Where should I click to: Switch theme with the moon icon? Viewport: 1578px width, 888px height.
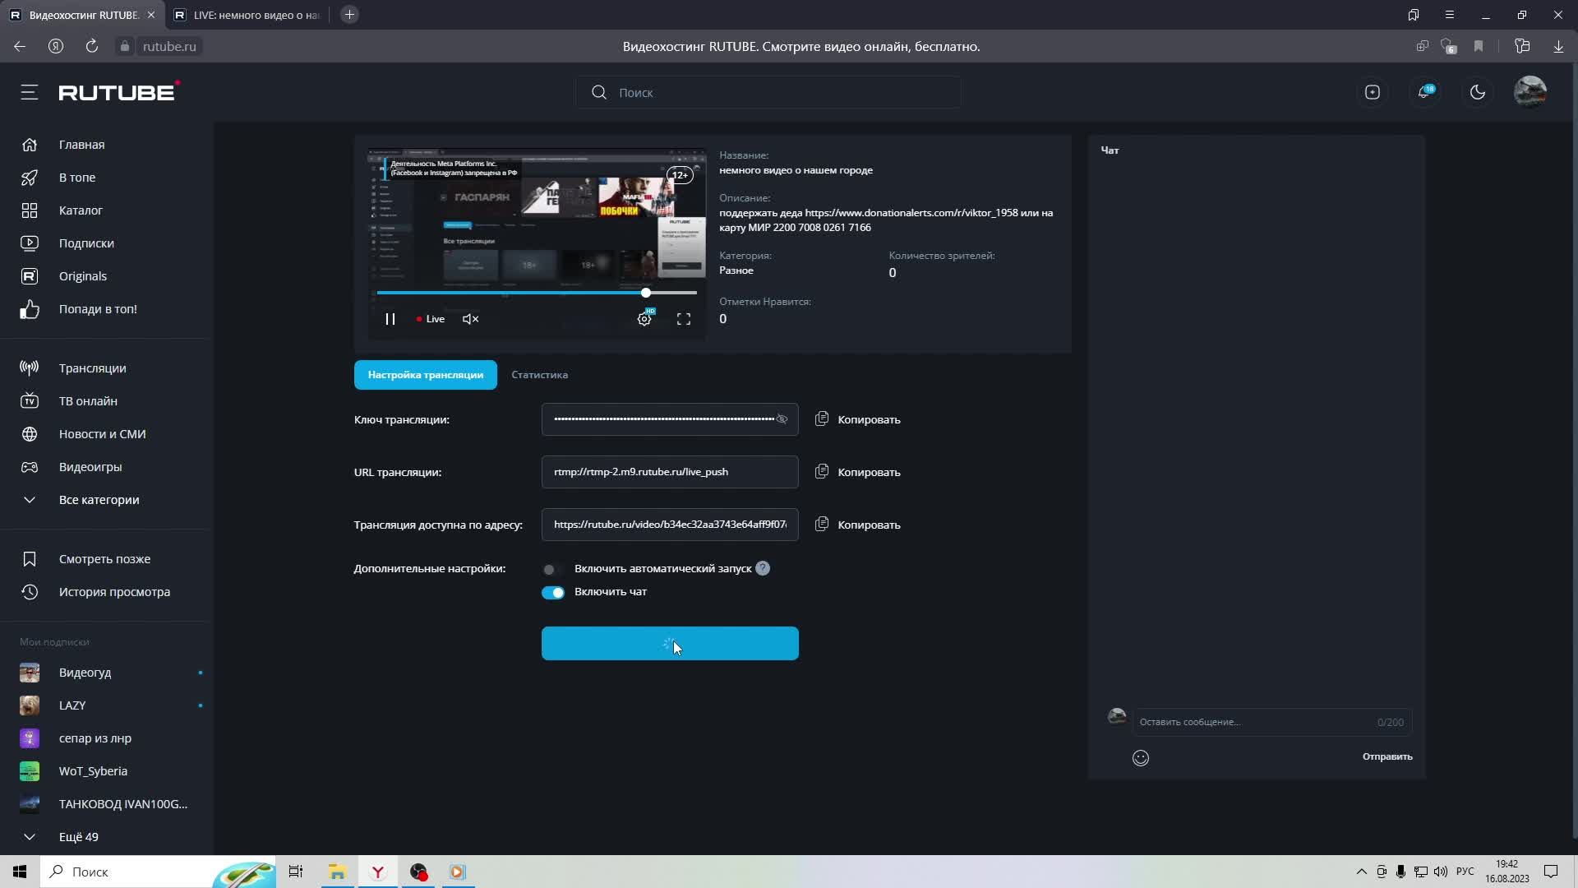(x=1478, y=92)
